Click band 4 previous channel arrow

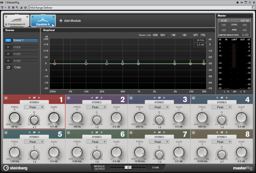pos(217,98)
